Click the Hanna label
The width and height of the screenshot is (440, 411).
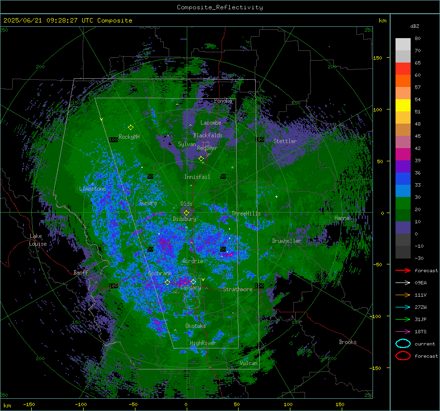click(342, 218)
